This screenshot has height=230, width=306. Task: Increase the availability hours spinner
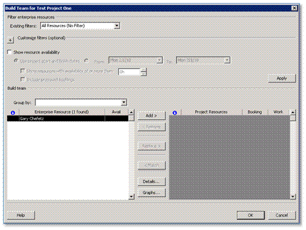(144, 70)
